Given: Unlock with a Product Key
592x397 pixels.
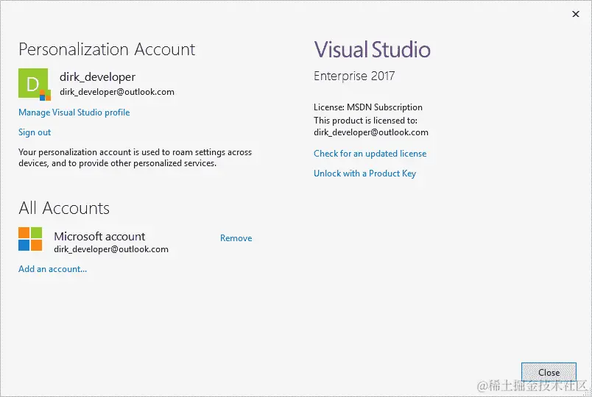Looking at the screenshot, I should pos(364,174).
